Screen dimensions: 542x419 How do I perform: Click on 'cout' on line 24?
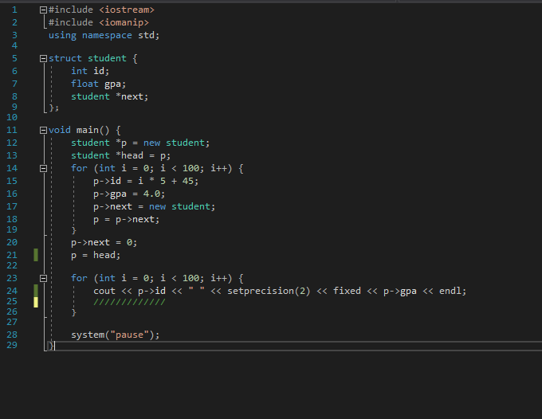point(104,292)
